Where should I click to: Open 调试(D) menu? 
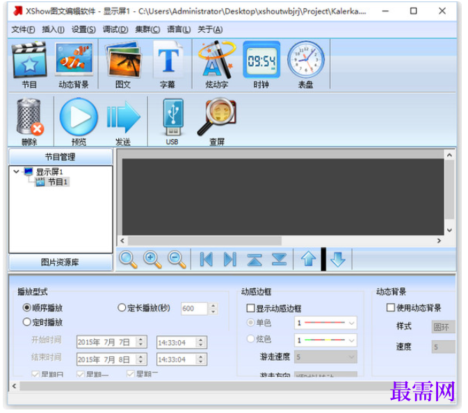[115, 29]
